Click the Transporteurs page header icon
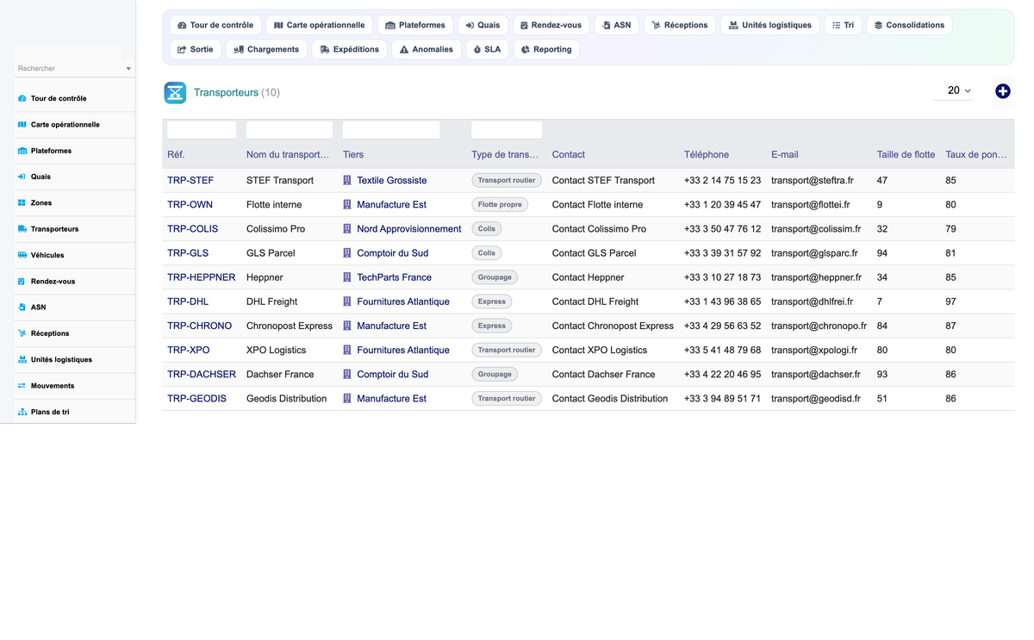Viewport: 1034px width, 640px height. (x=175, y=92)
